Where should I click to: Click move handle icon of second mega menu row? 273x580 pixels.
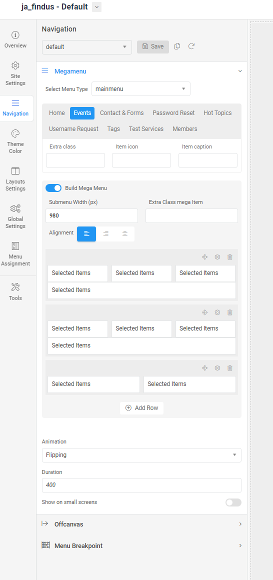(204, 312)
